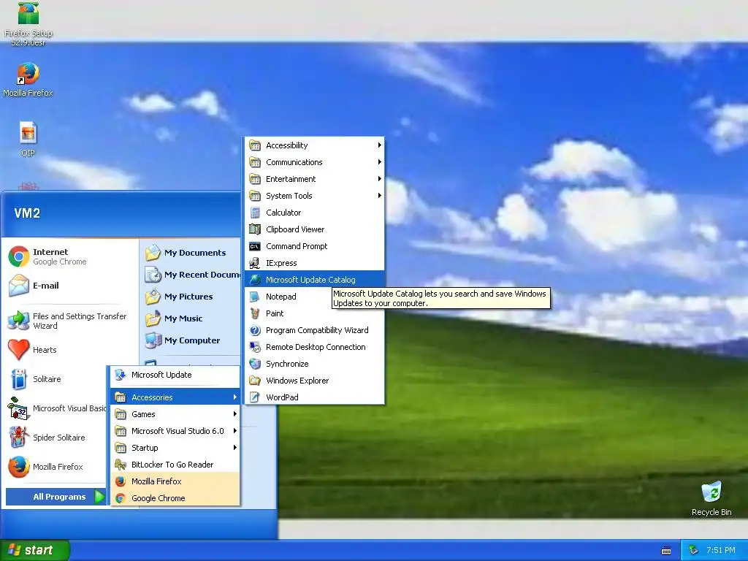Click the Mozilla Firefox icon in pinned list
The width and height of the screenshot is (748, 561).
pyautogui.click(x=18, y=467)
